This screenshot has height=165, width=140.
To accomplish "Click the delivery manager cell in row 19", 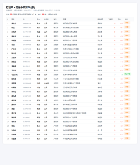I will click(100, 100).
